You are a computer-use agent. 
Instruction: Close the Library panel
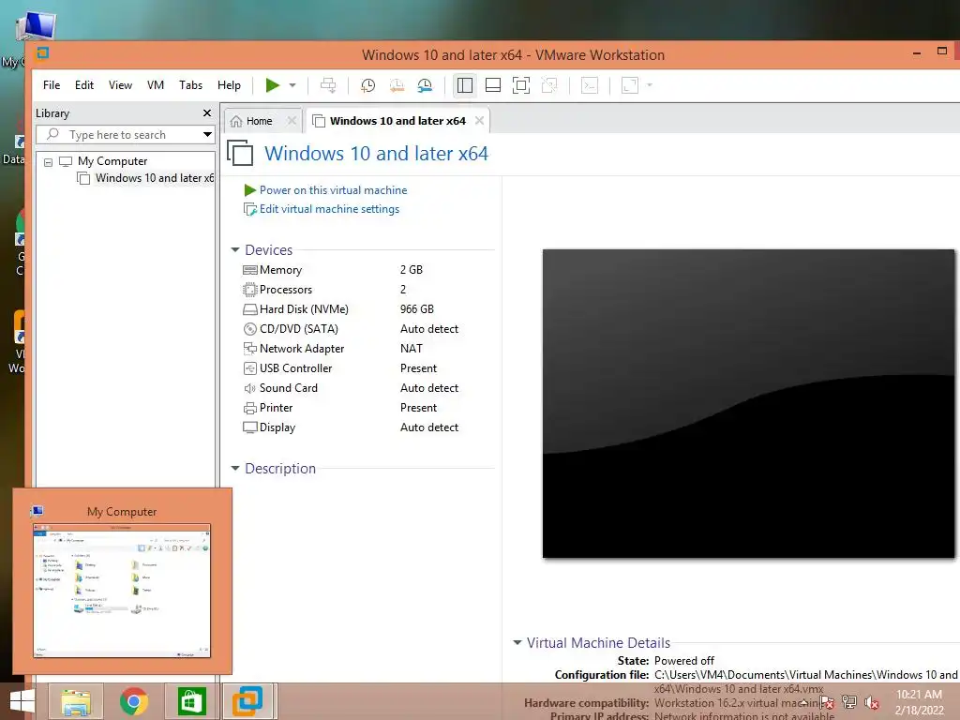pos(207,113)
